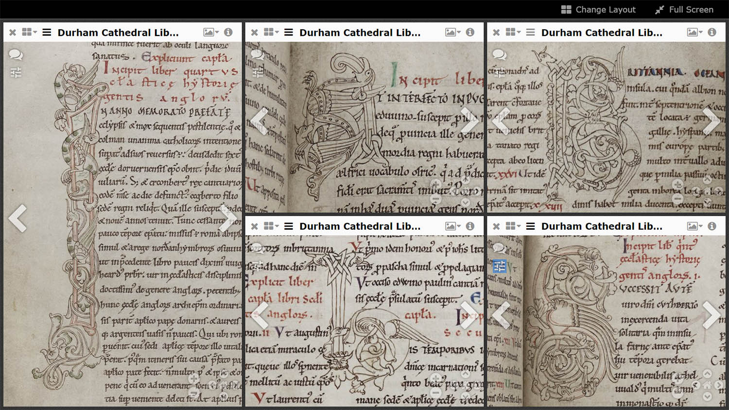This screenshot has height=410, width=729.
Task: Go to next page in bottom-right window
Action: [x=711, y=315]
